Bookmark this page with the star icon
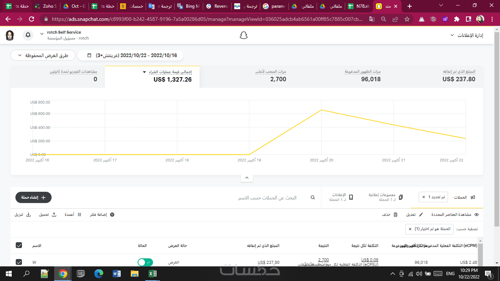500x281 pixels. tap(407, 19)
